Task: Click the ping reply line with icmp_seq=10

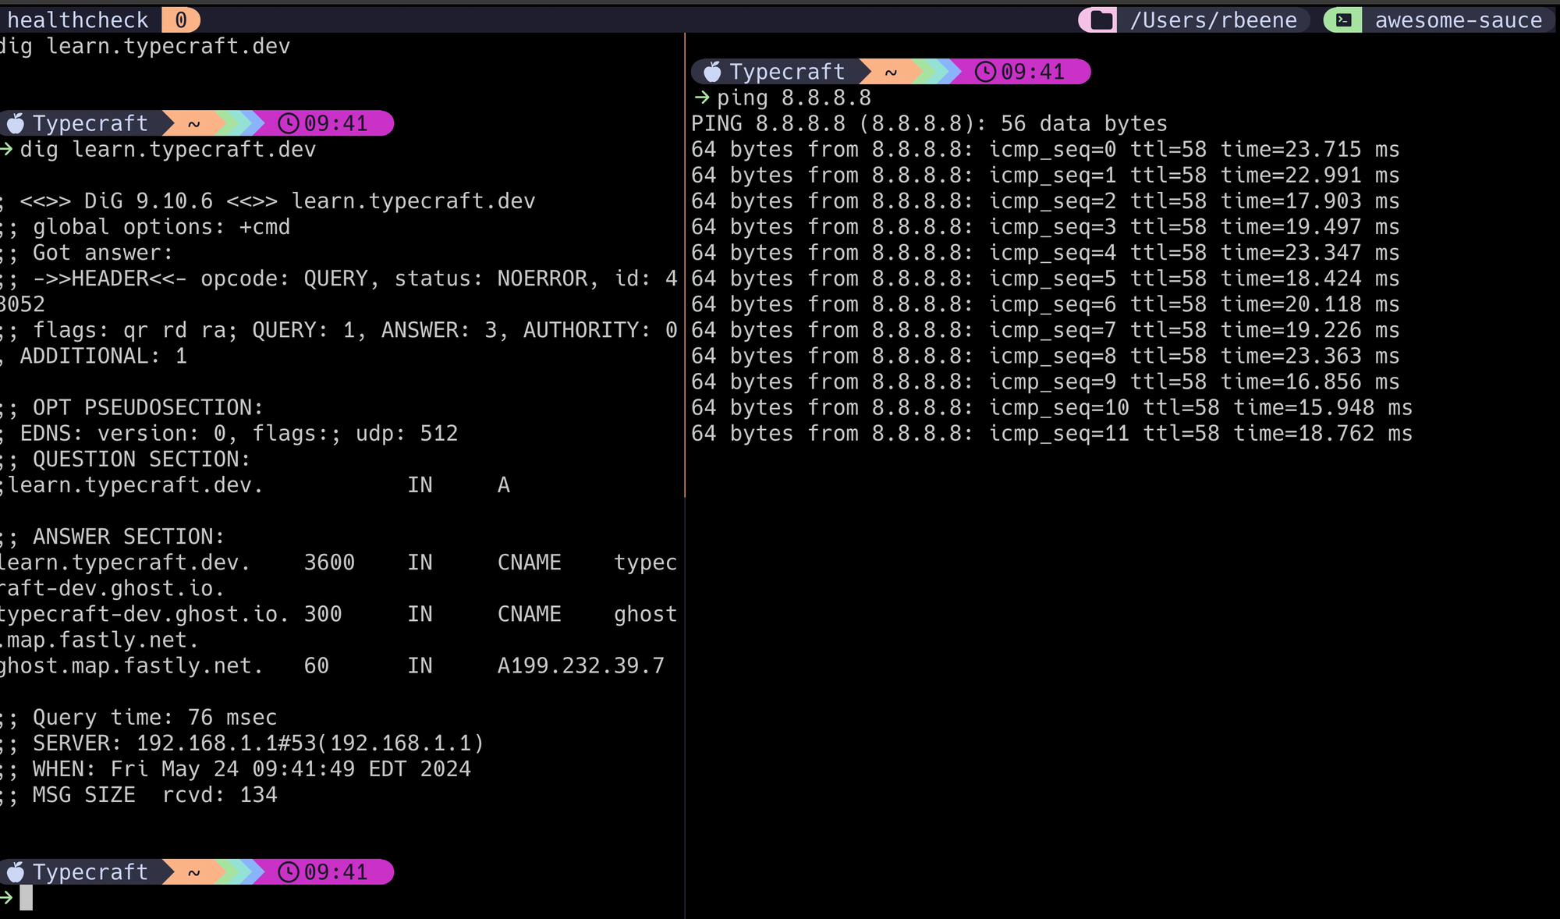Action: click(x=1051, y=406)
